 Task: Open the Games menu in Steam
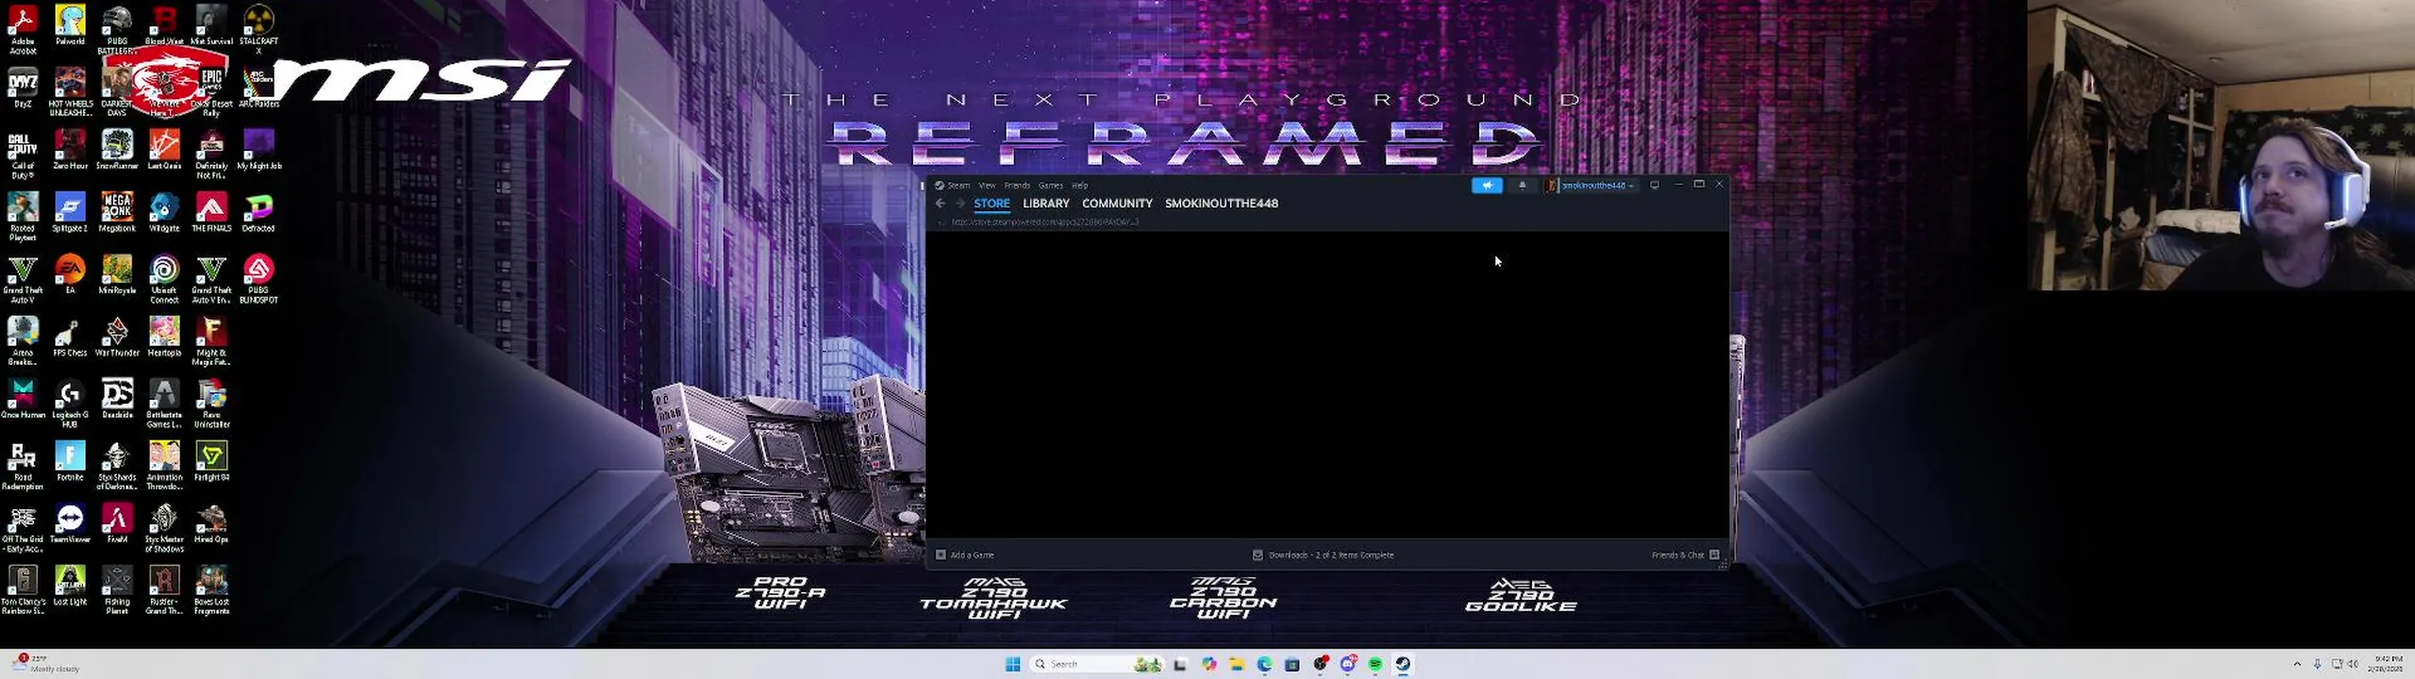coord(1051,186)
